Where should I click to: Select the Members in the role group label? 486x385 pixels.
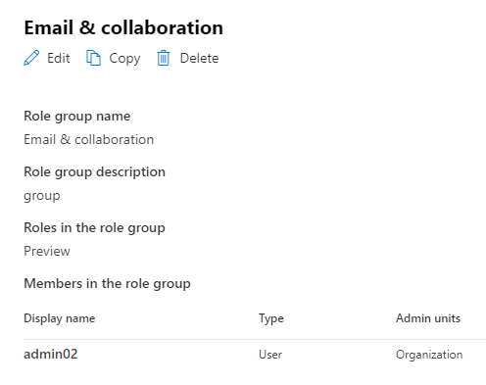107,284
